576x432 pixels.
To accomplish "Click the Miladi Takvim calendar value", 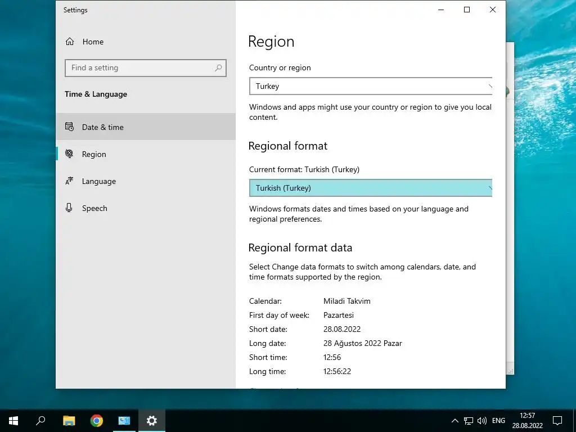I will pos(346,301).
